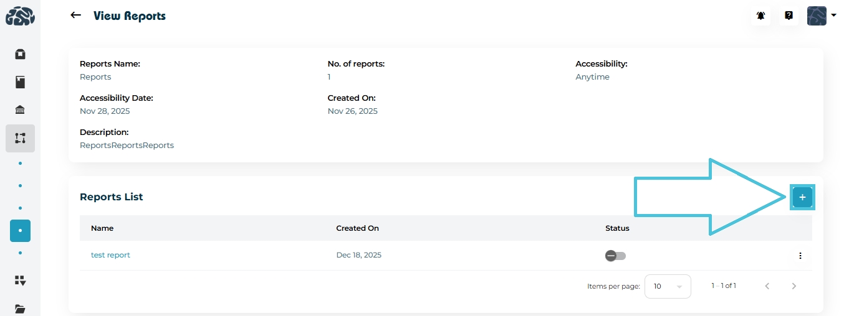The image size is (849, 316).
Task: Open the book icon in sidebar
Action: tap(20, 82)
